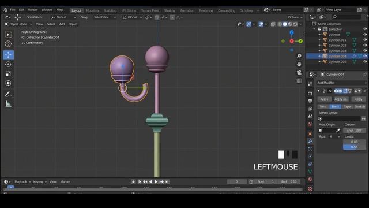Activate the Cursor tool

coord(8,44)
